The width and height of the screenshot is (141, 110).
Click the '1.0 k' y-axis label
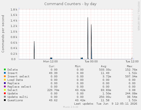[14, 31]
